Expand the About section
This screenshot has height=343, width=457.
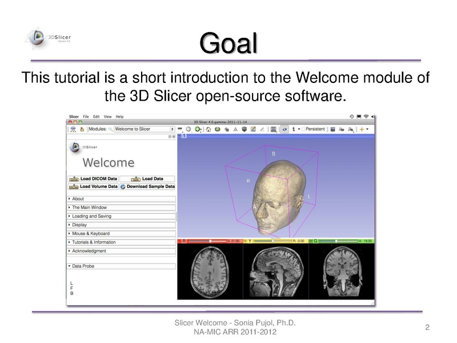(121, 199)
